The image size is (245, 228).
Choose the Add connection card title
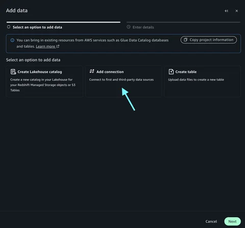click(x=110, y=72)
